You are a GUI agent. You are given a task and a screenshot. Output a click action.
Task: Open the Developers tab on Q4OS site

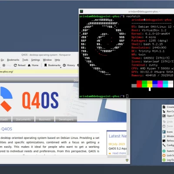pyautogui.click(x=66, y=120)
